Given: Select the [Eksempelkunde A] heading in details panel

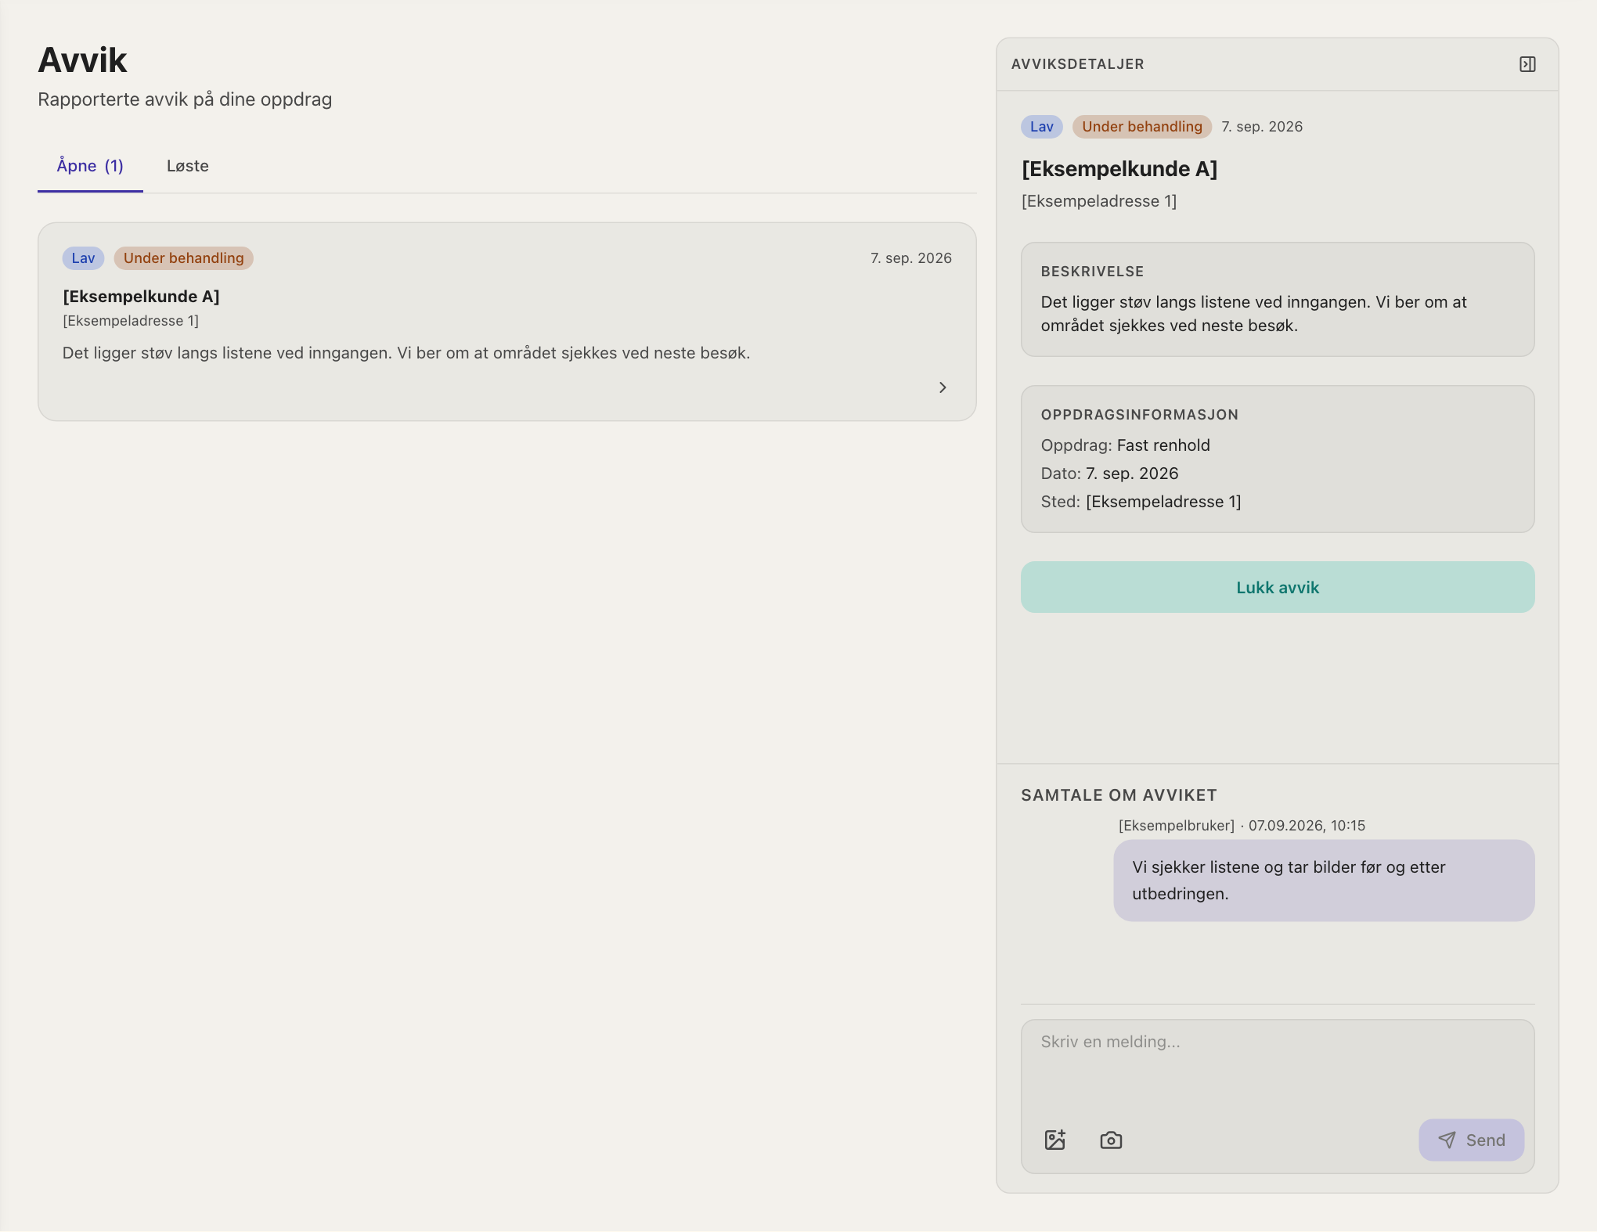Looking at the screenshot, I should (1119, 169).
